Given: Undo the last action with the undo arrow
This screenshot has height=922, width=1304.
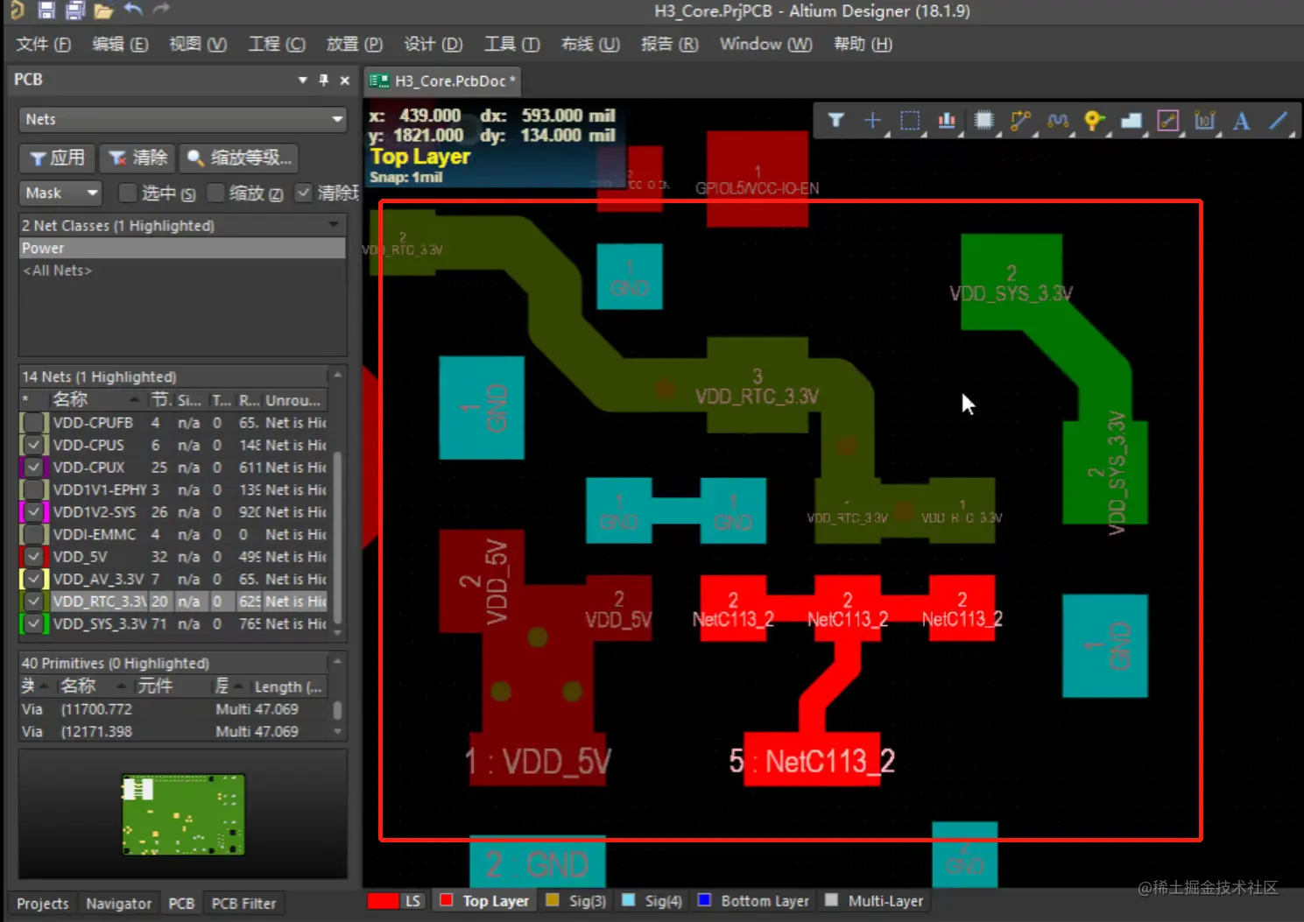Looking at the screenshot, I should [x=133, y=10].
